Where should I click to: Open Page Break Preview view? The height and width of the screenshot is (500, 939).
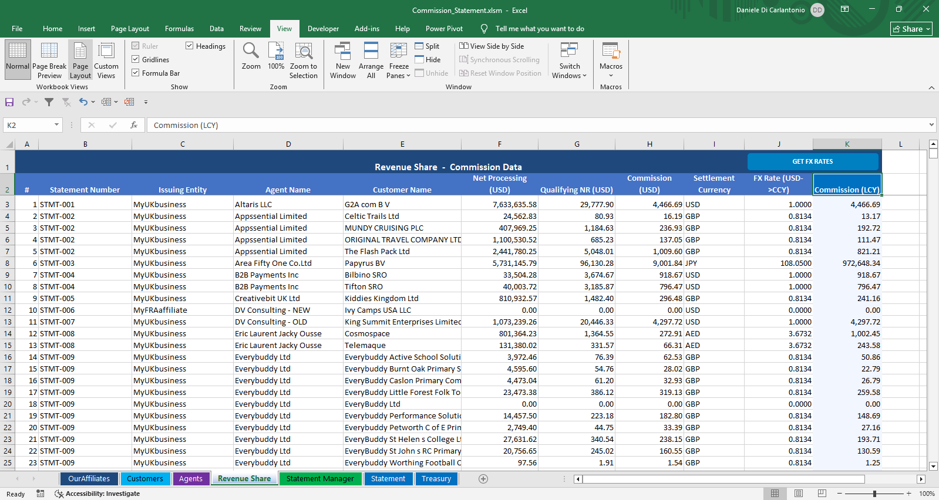[49, 59]
